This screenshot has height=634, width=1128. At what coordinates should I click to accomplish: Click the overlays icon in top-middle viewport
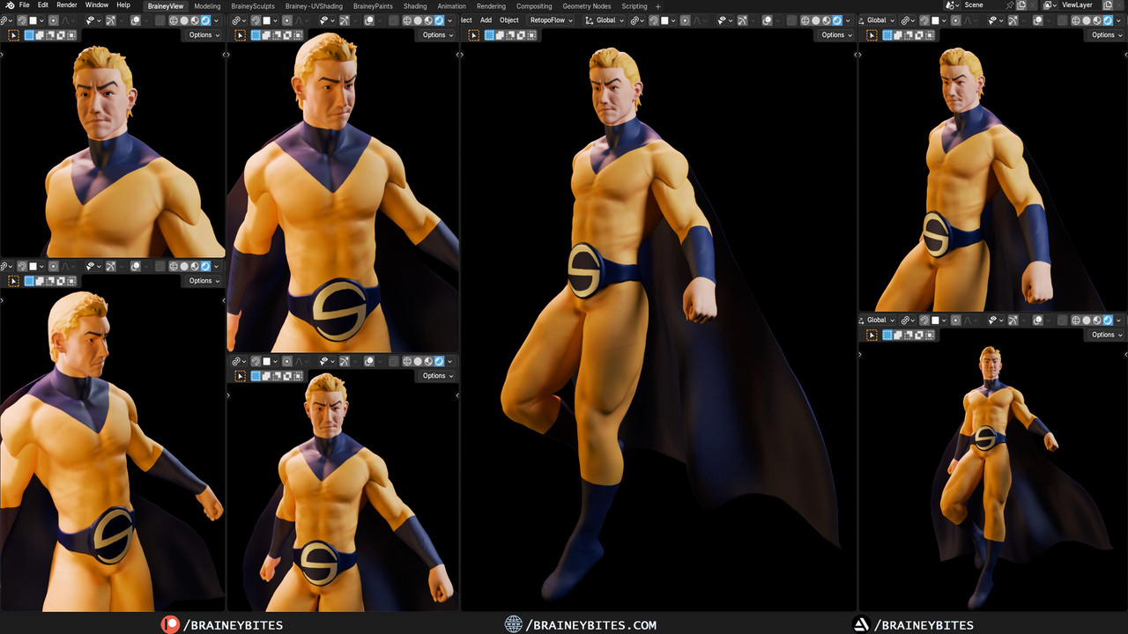[x=368, y=20]
